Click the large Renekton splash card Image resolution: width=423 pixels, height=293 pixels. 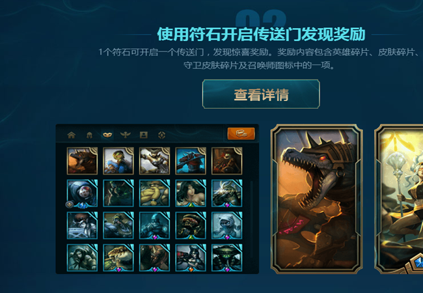pos(317,199)
